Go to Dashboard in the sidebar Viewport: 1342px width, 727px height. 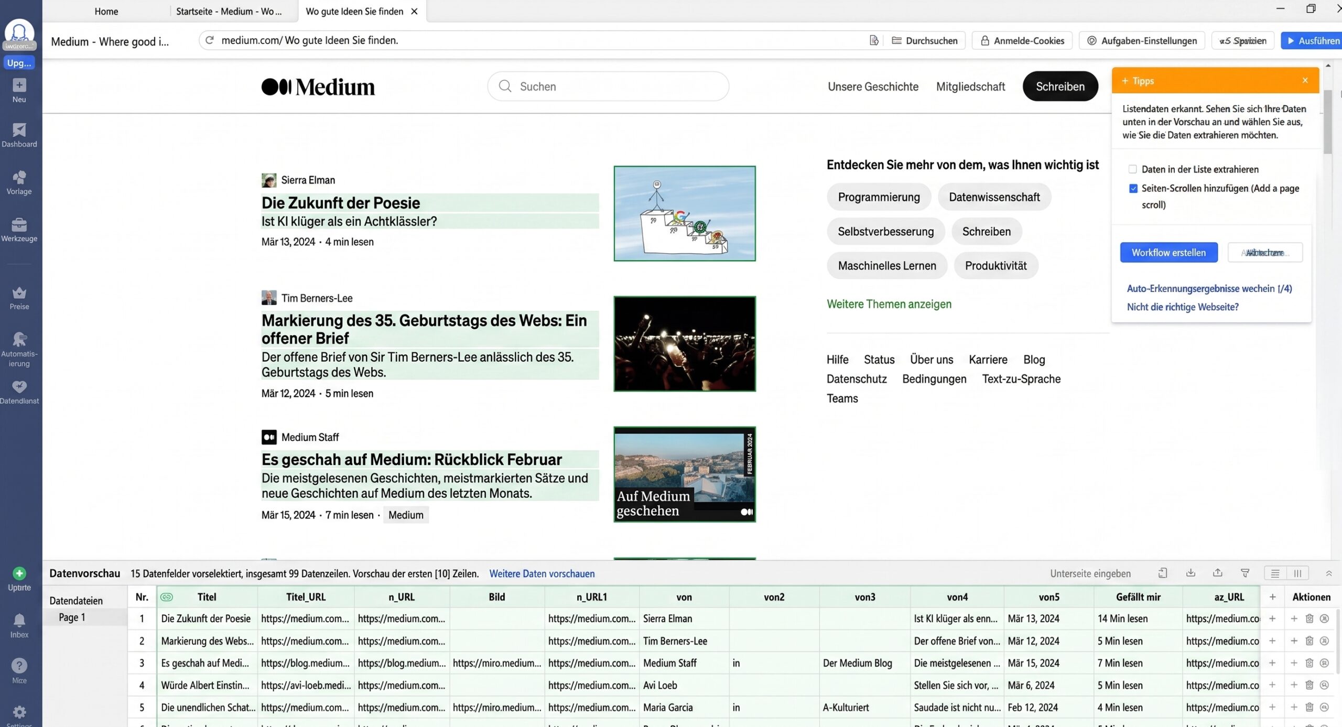tap(19, 135)
